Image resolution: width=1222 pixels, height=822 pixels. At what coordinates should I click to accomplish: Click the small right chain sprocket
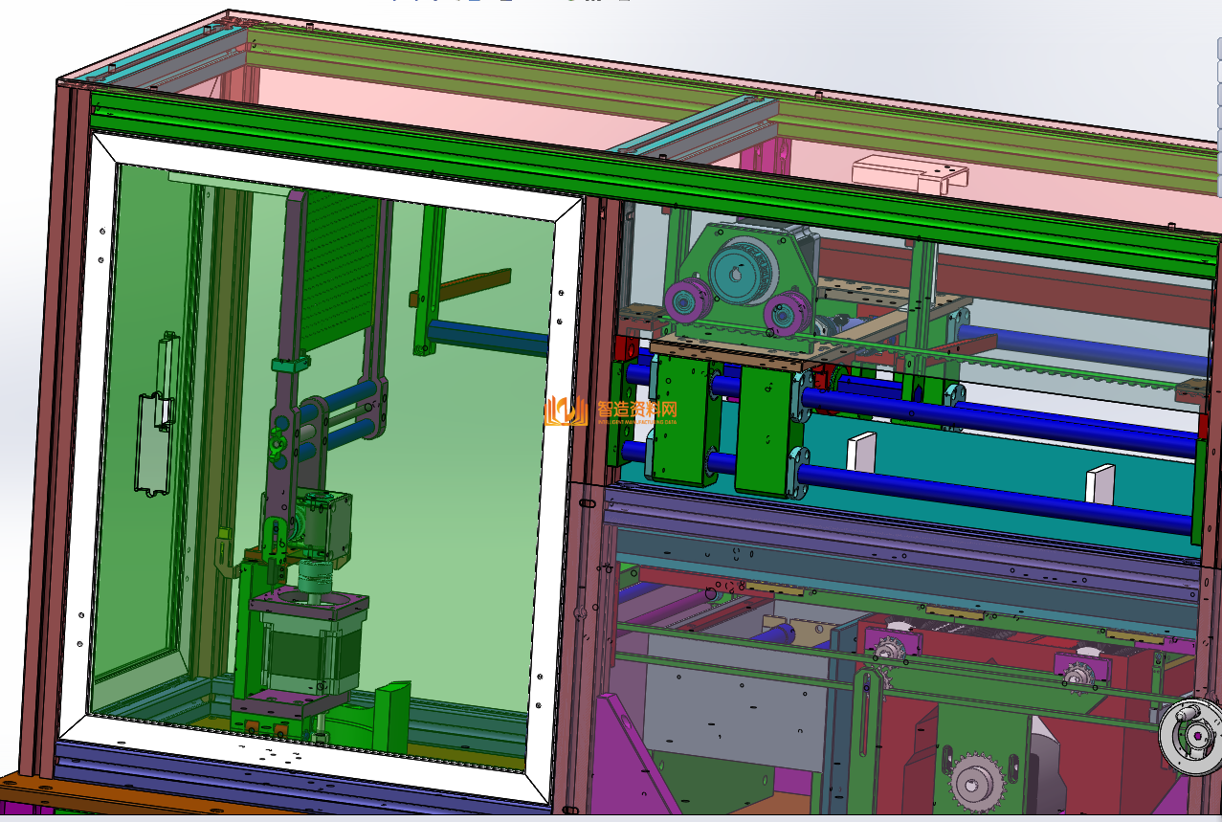1078,676
